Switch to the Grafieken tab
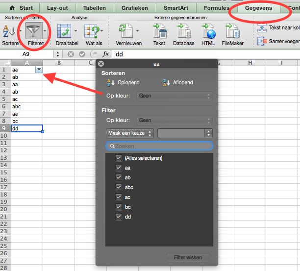The image size is (300, 271). coord(135,8)
